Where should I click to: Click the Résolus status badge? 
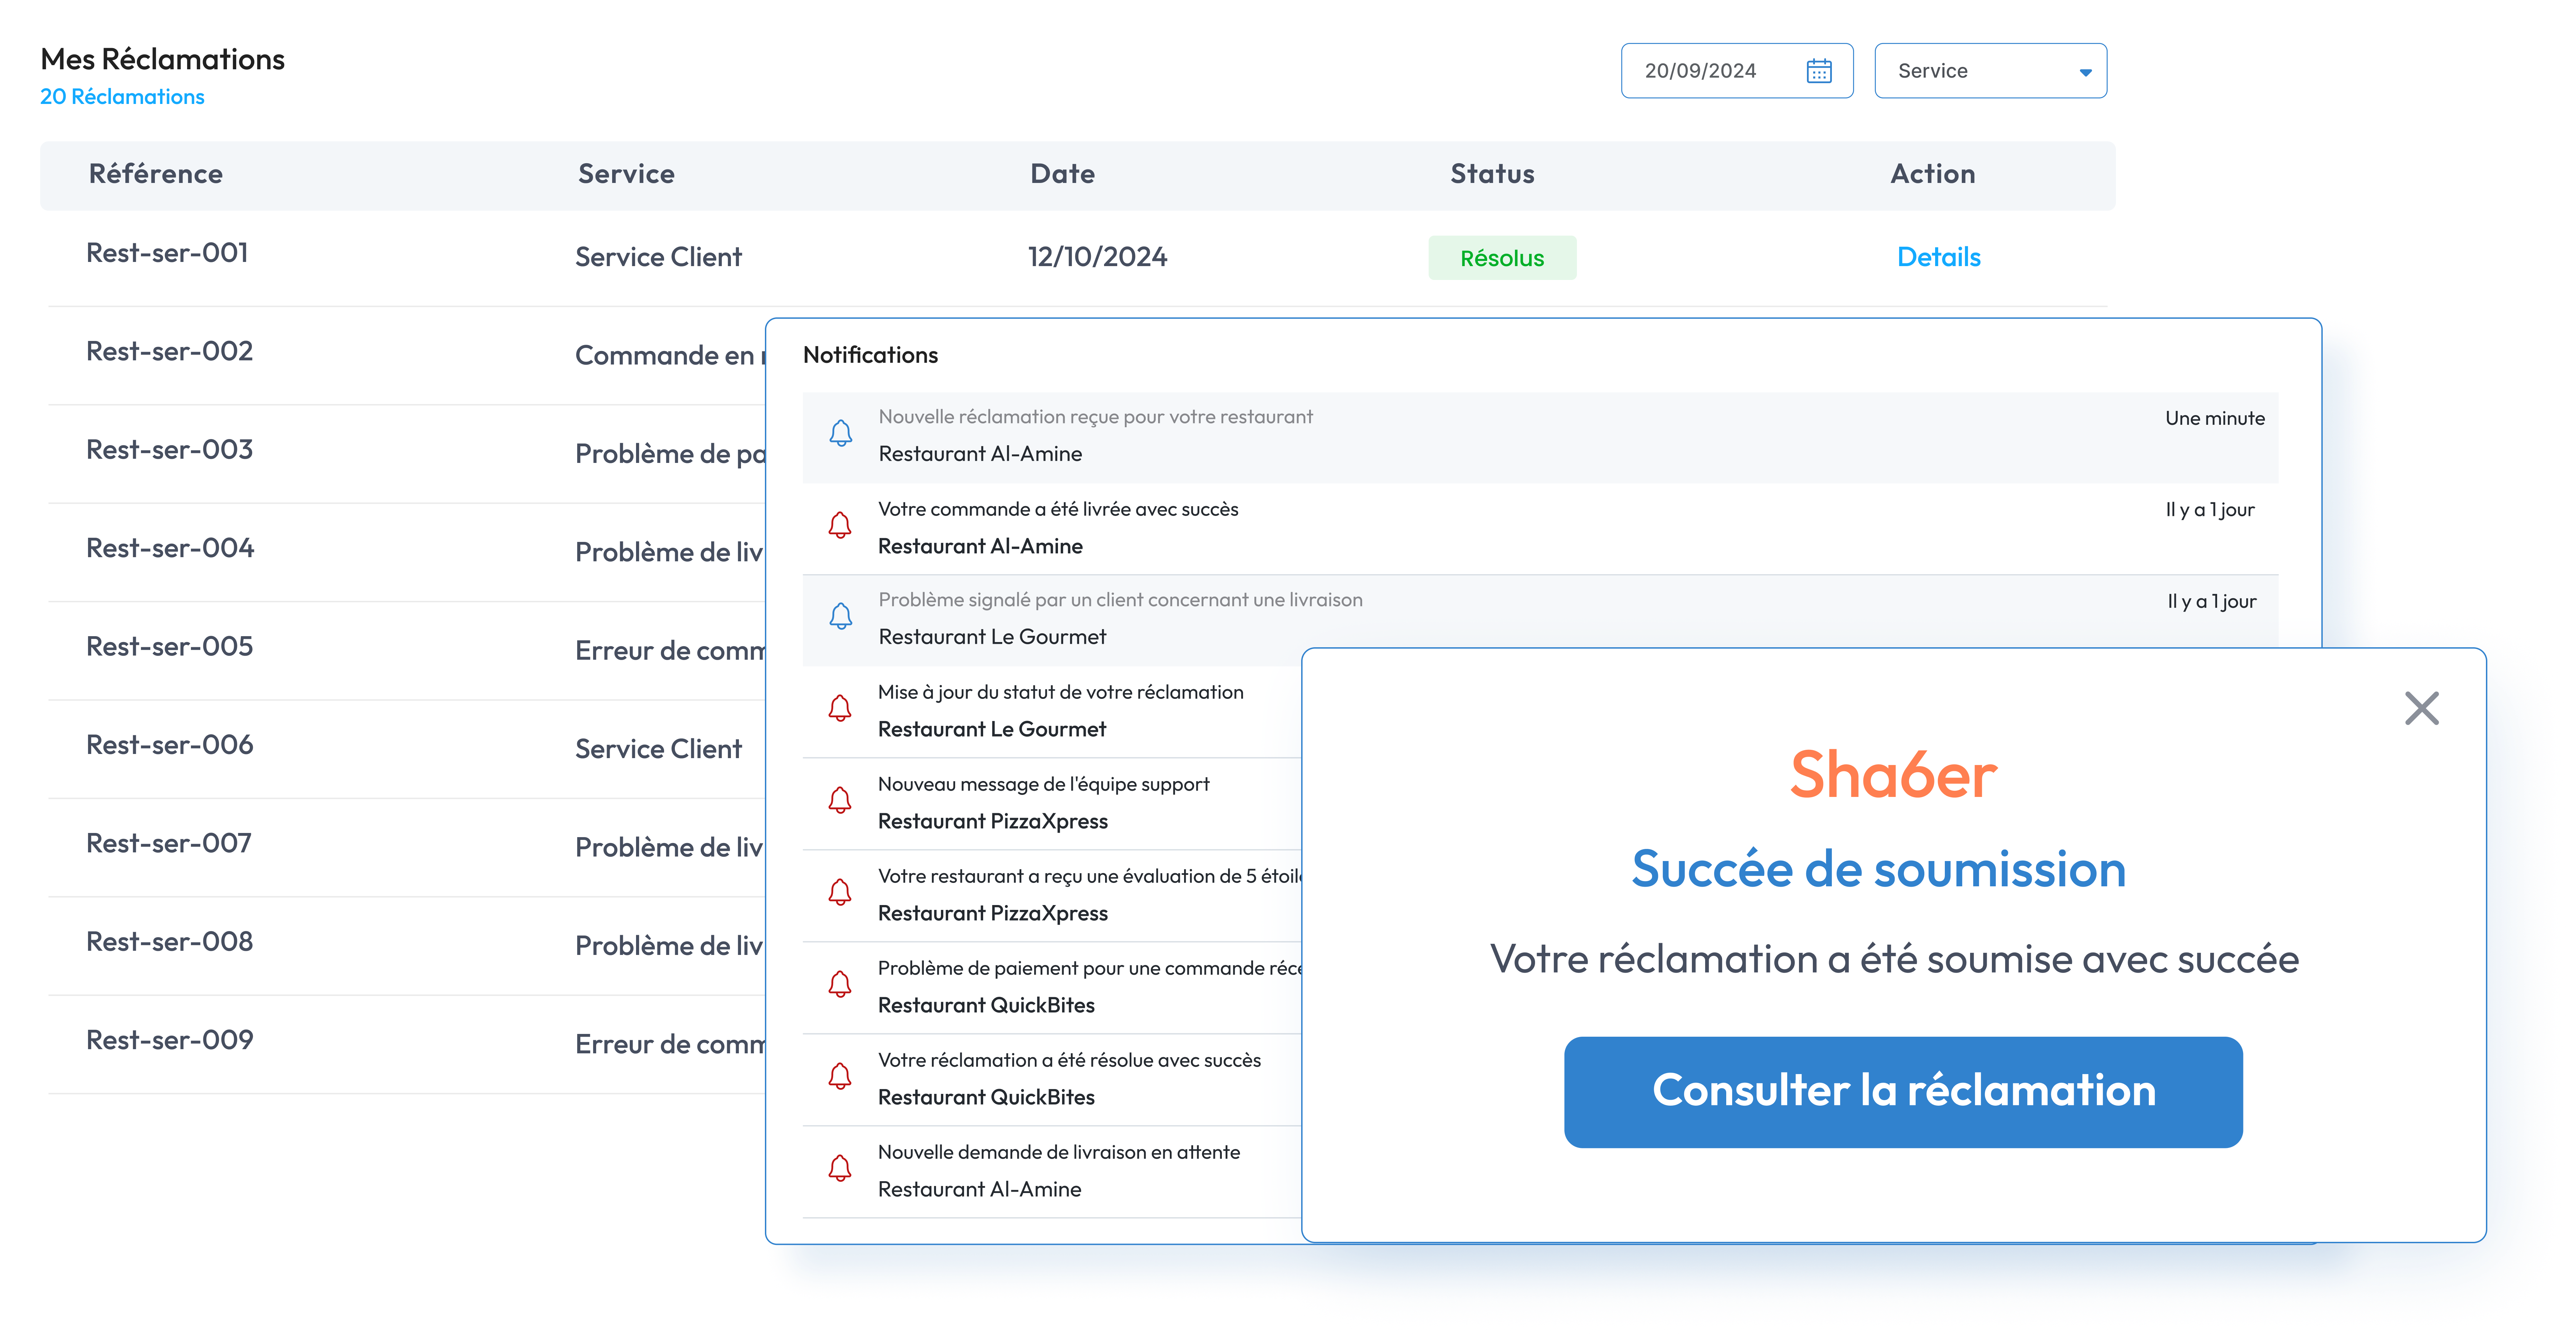(x=1502, y=258)
